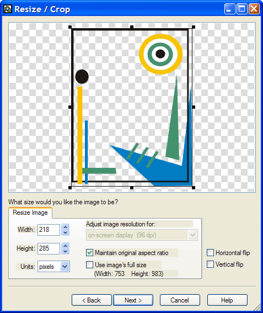
Task: Click the bottom-left crop handle
Action: pos(70,188)
